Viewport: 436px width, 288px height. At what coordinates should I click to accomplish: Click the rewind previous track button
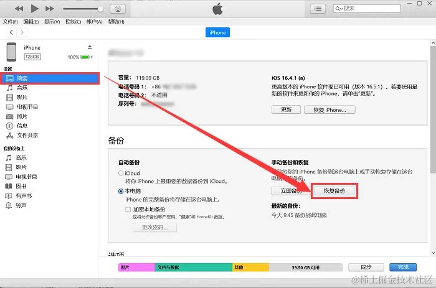click(x=19, y=9)
